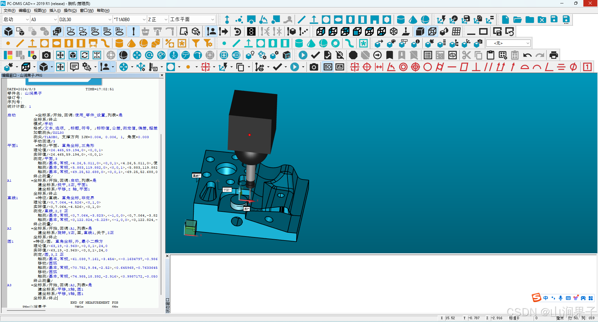Viewport: 598px width, 322px height.
Task: Select the blue measured sphere feature icon
Action: coord(425,20)
